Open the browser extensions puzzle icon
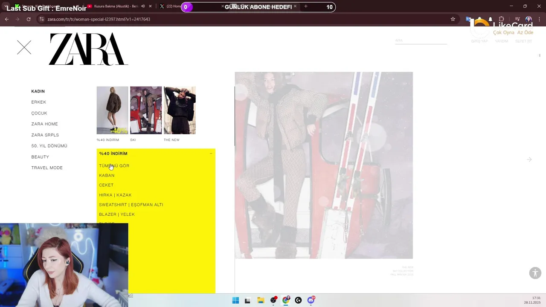The width and height of the screenshot is (546, 307). 501,19
